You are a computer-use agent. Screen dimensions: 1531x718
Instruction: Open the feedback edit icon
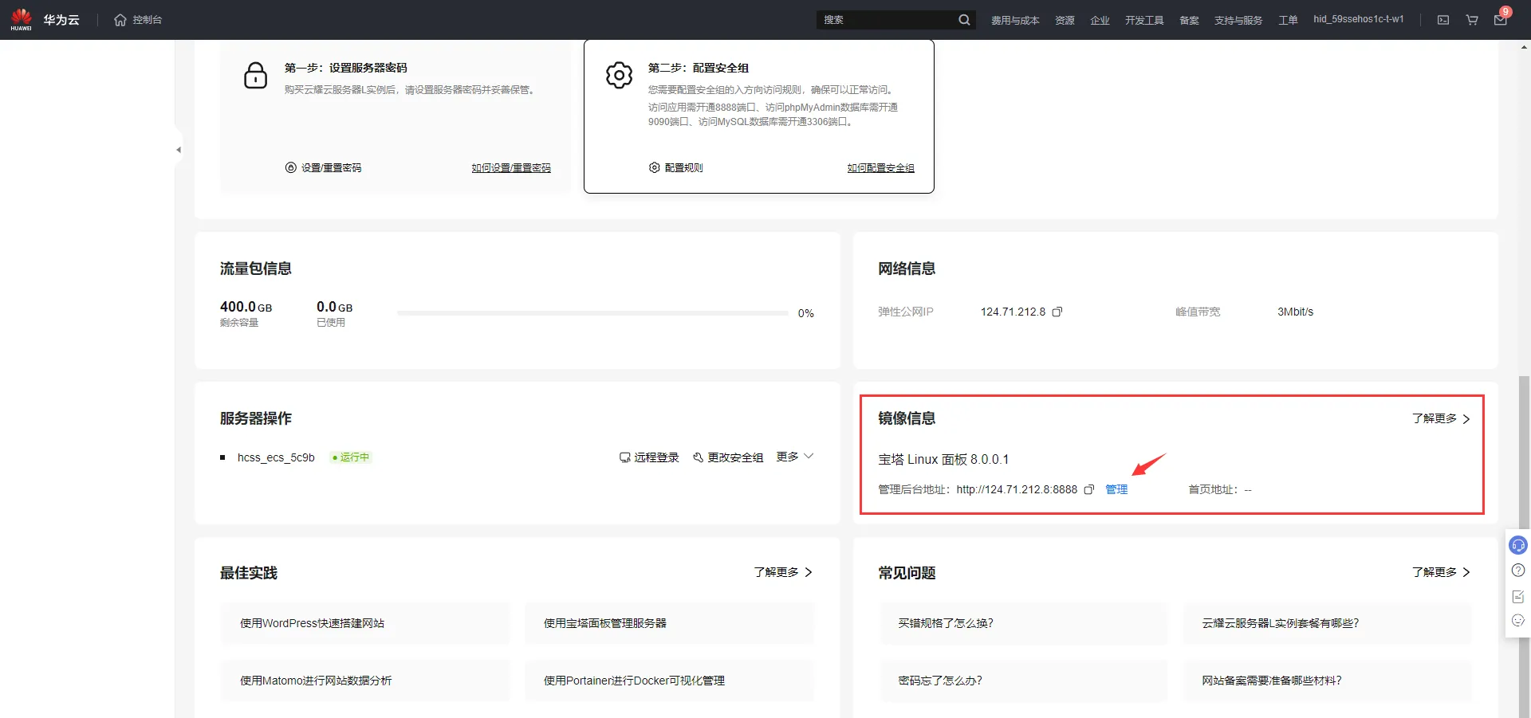pyautogui.click(x=1518, y=597)
